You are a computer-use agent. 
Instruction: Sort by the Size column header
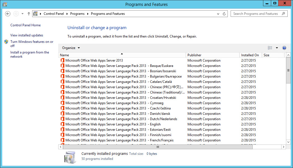[273, 55]
